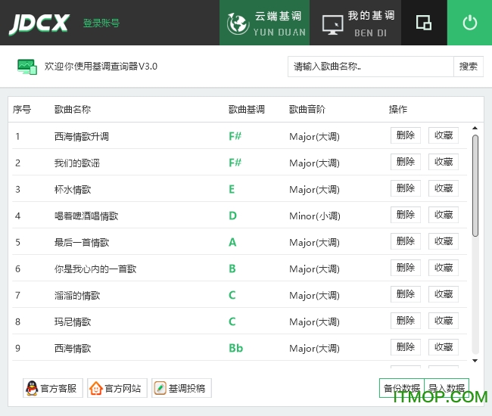Click the green monitor icon beside the welcome text
The width and height of the screenshot is (492, 416).
(27, 67)
